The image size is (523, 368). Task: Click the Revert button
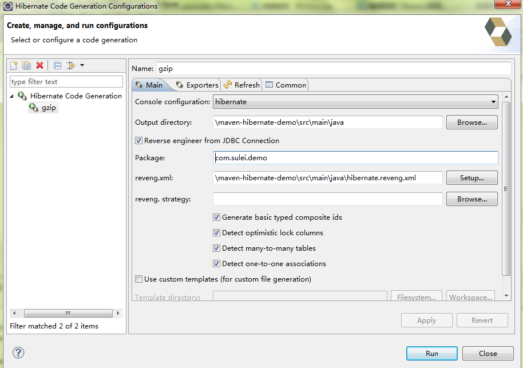(482, 320)
